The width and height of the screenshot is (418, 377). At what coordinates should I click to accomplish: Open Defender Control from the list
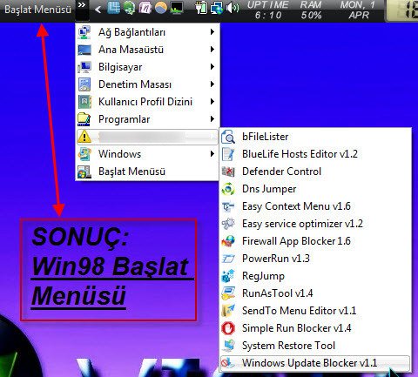315,172
